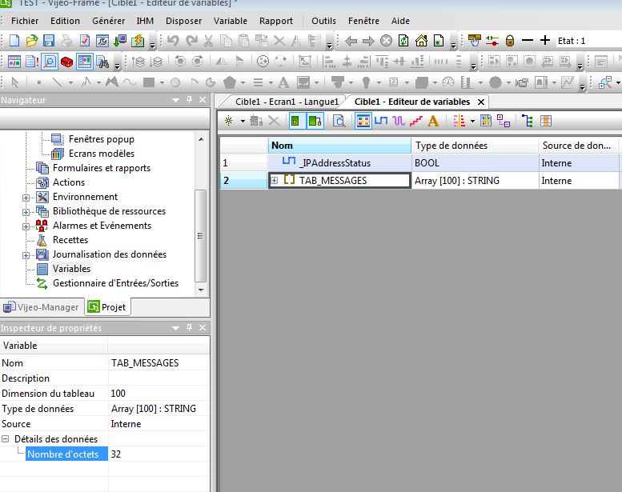Click the Nombre d'octets value field
Viewport: 622px width, 492px height.
coord(159,454)
